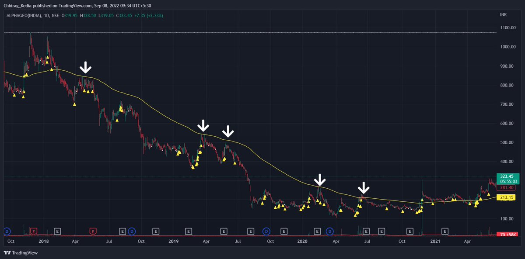Click the earnings icon near 2018 marked red

tap(33, 231)
